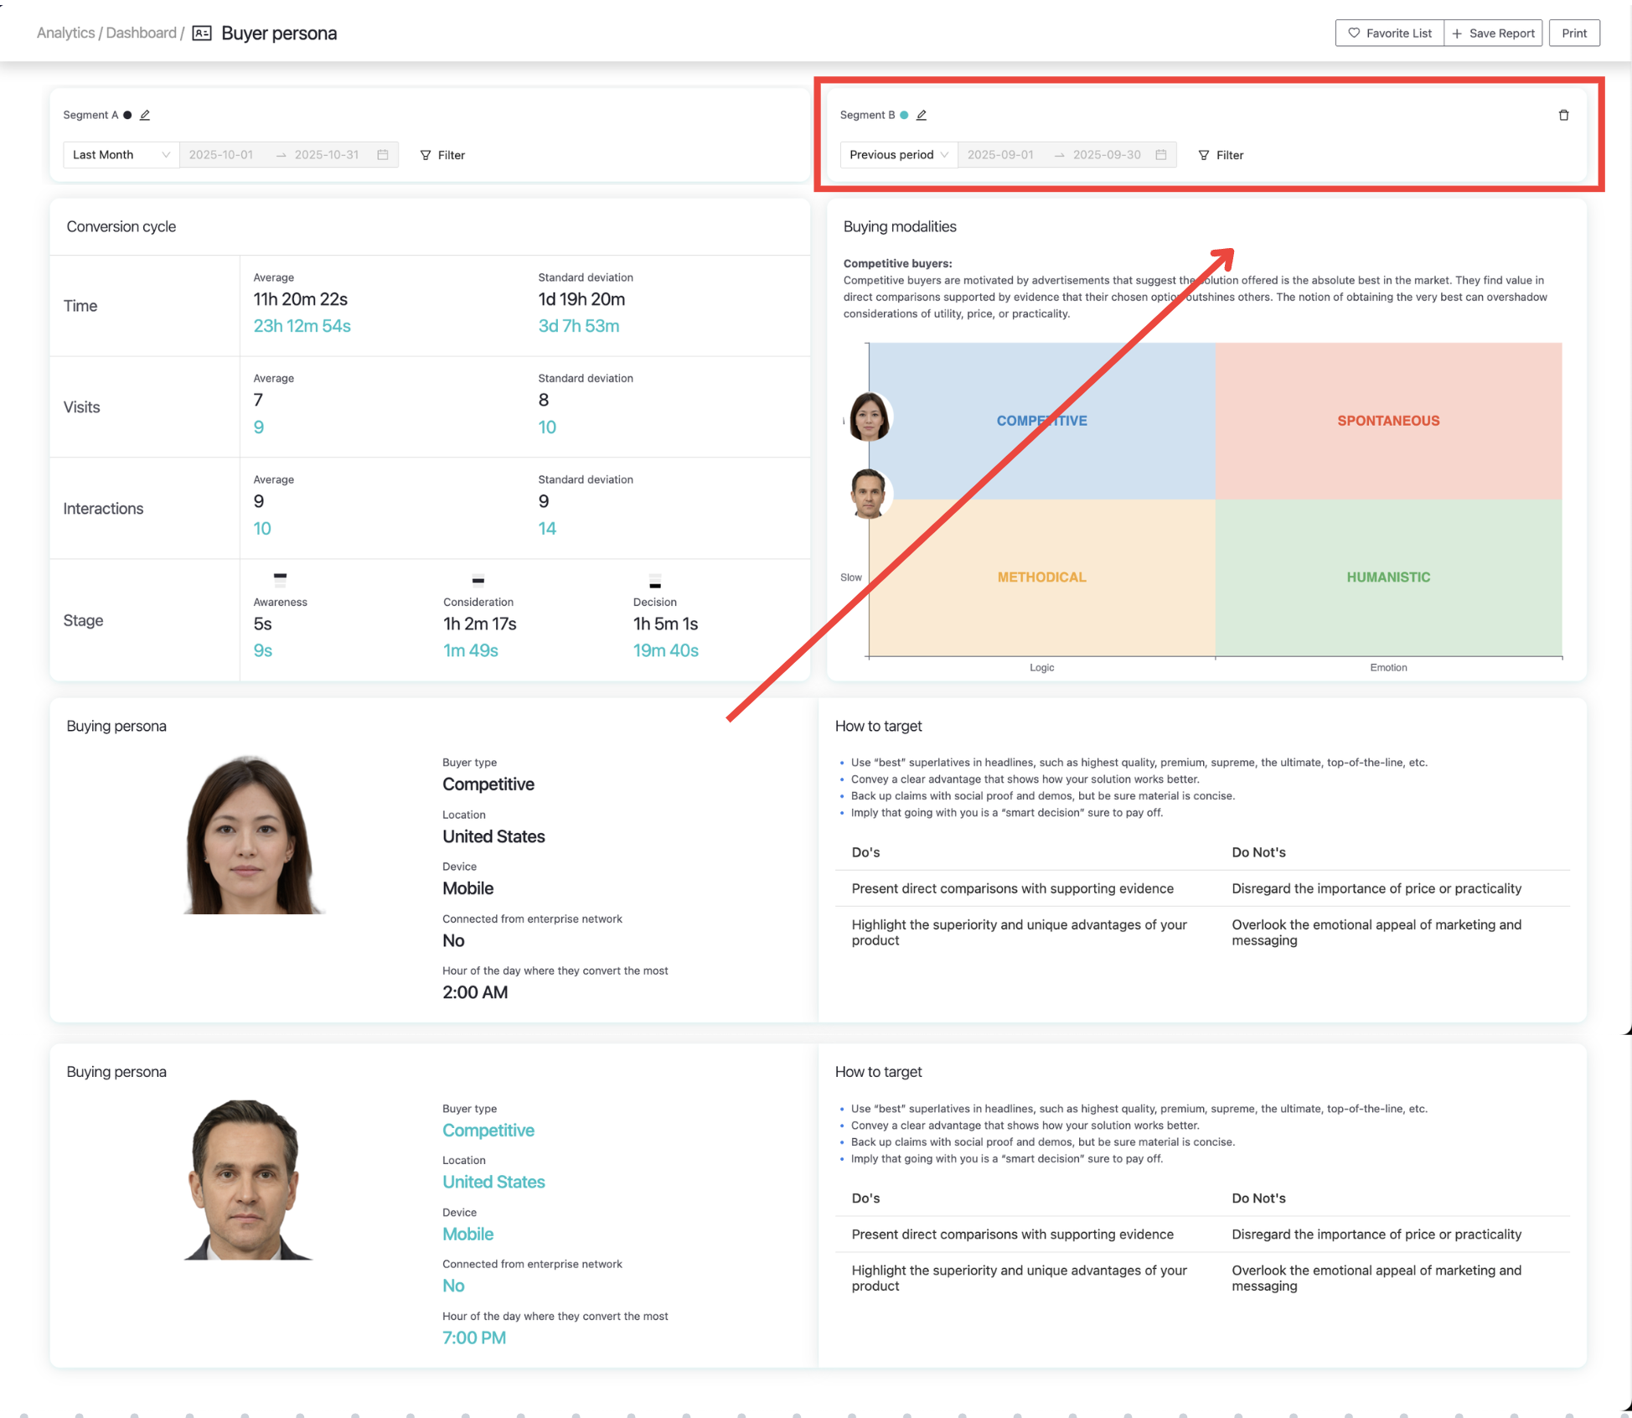Click the Save Report button
The width and height of the screenshot is (1632, 1418).
click(1493, 34)
